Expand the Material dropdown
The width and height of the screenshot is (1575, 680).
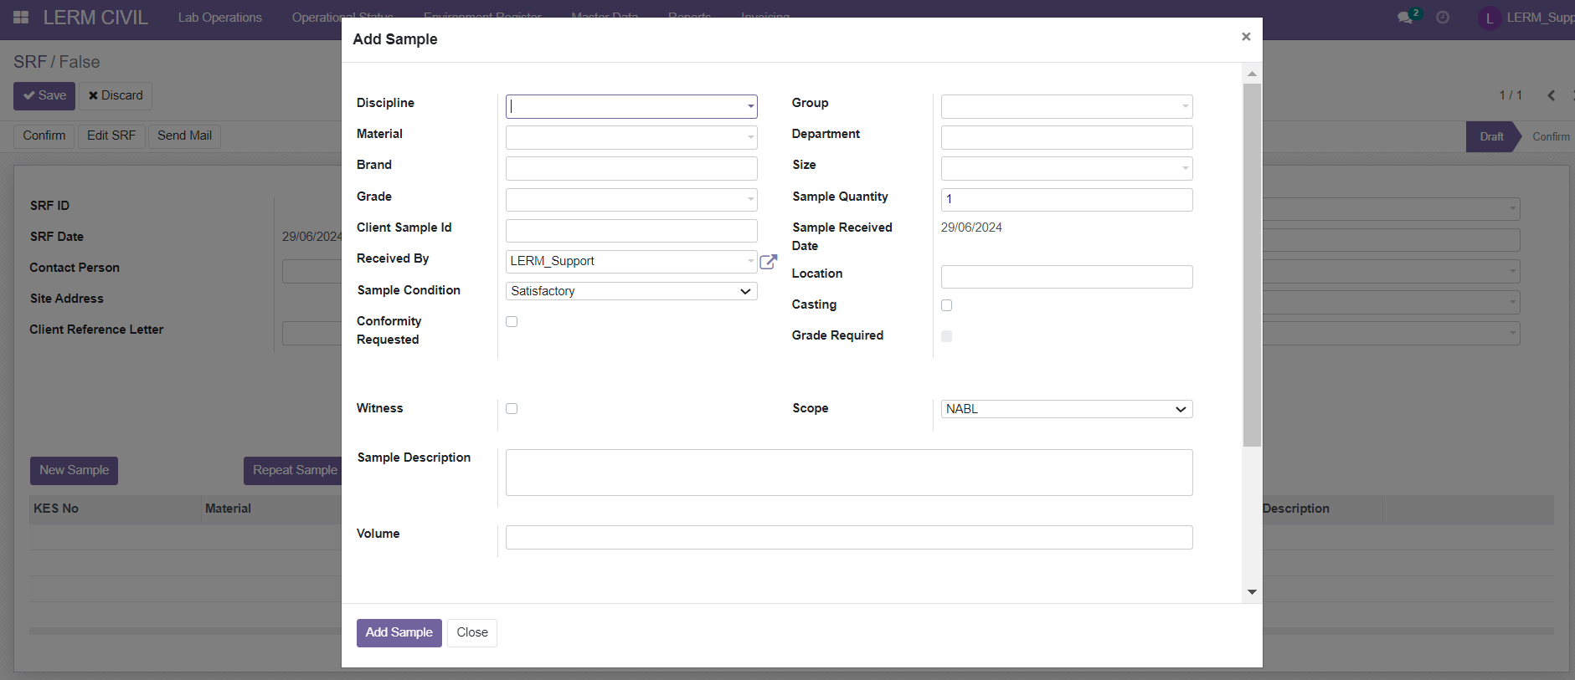coord(750,137)
